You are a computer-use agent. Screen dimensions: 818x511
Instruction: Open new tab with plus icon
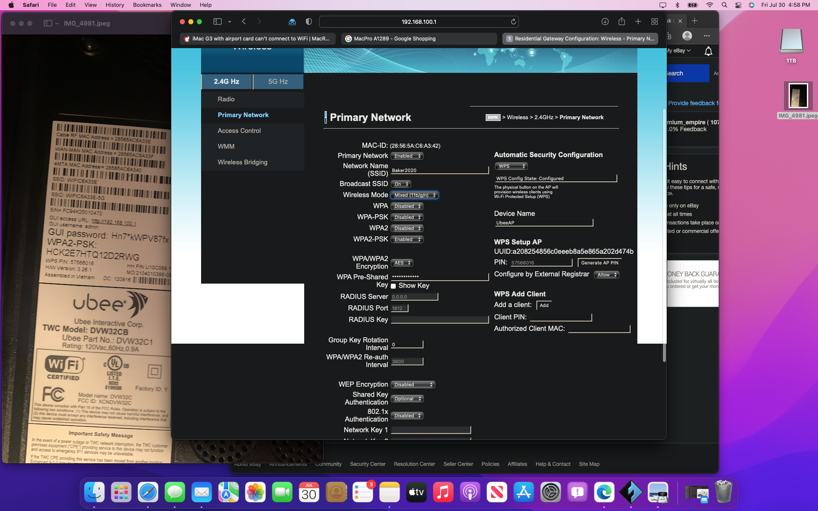(x=638, y=22)
